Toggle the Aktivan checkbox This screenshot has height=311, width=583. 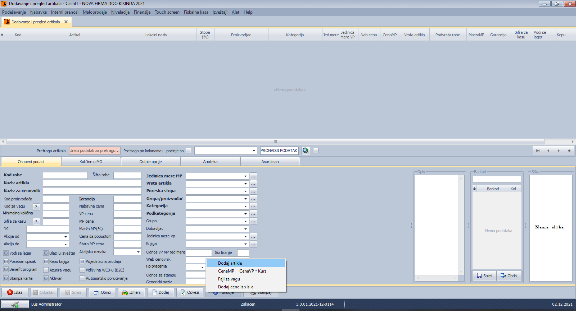point(46,278)
